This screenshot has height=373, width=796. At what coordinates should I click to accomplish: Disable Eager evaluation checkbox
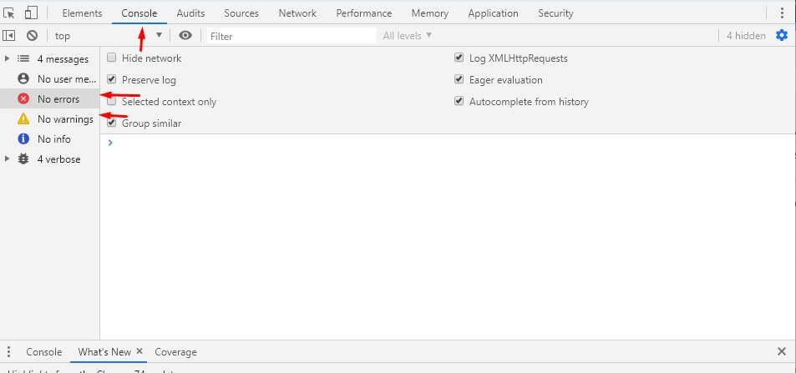coord(459,80)
